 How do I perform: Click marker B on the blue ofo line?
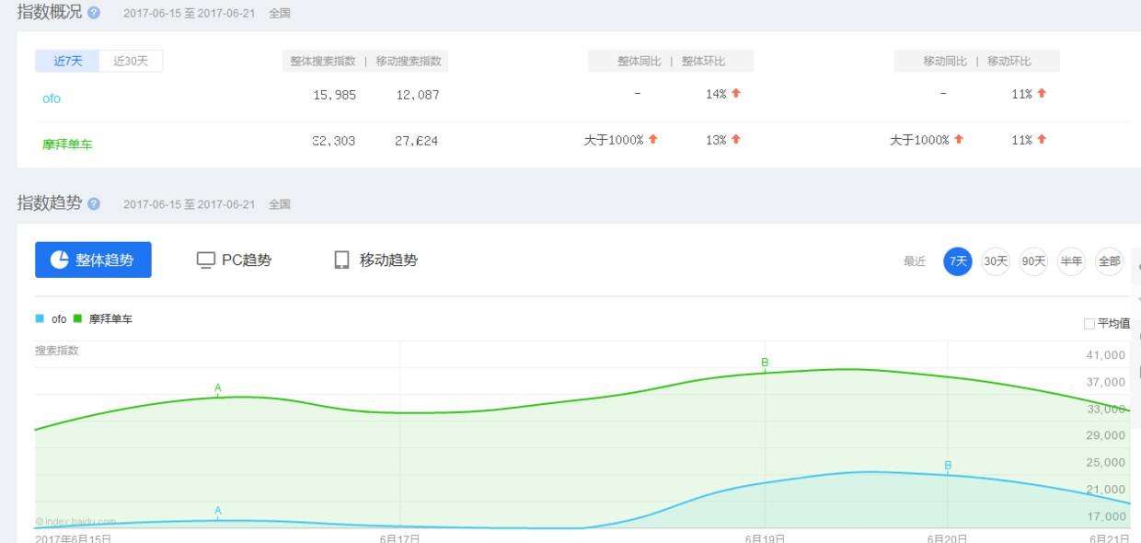click(x=948, y=466)
